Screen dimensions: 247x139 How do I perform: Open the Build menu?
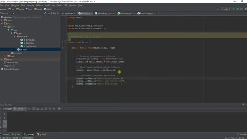47,5
